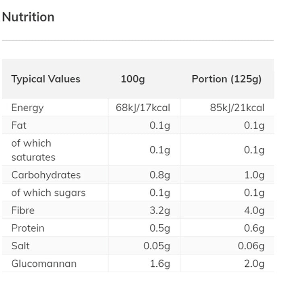This screenshot has width=282, height=282.
Task: Select the Typical Values column header
Action: (x=46, y=79)
